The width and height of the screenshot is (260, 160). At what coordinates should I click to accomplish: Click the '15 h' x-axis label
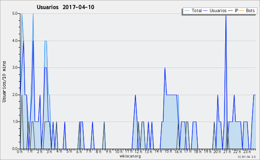168,151
